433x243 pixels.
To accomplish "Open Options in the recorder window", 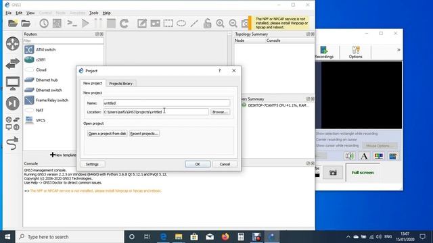I will (x=355, y=52).
